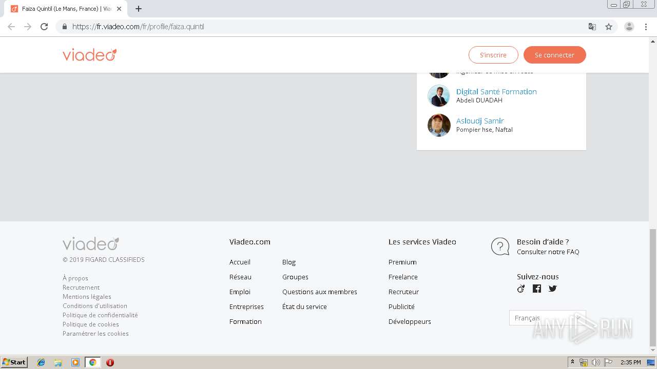Click the help question-mark bubble icon
Viewport: 657px width, 369px height.
(x=500, y=247)
